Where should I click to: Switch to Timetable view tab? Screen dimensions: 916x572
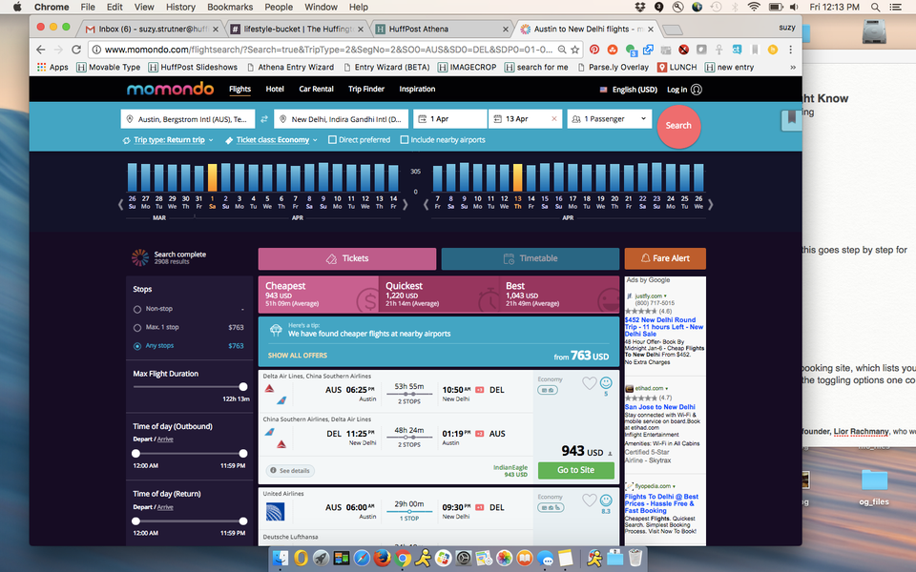531,258
